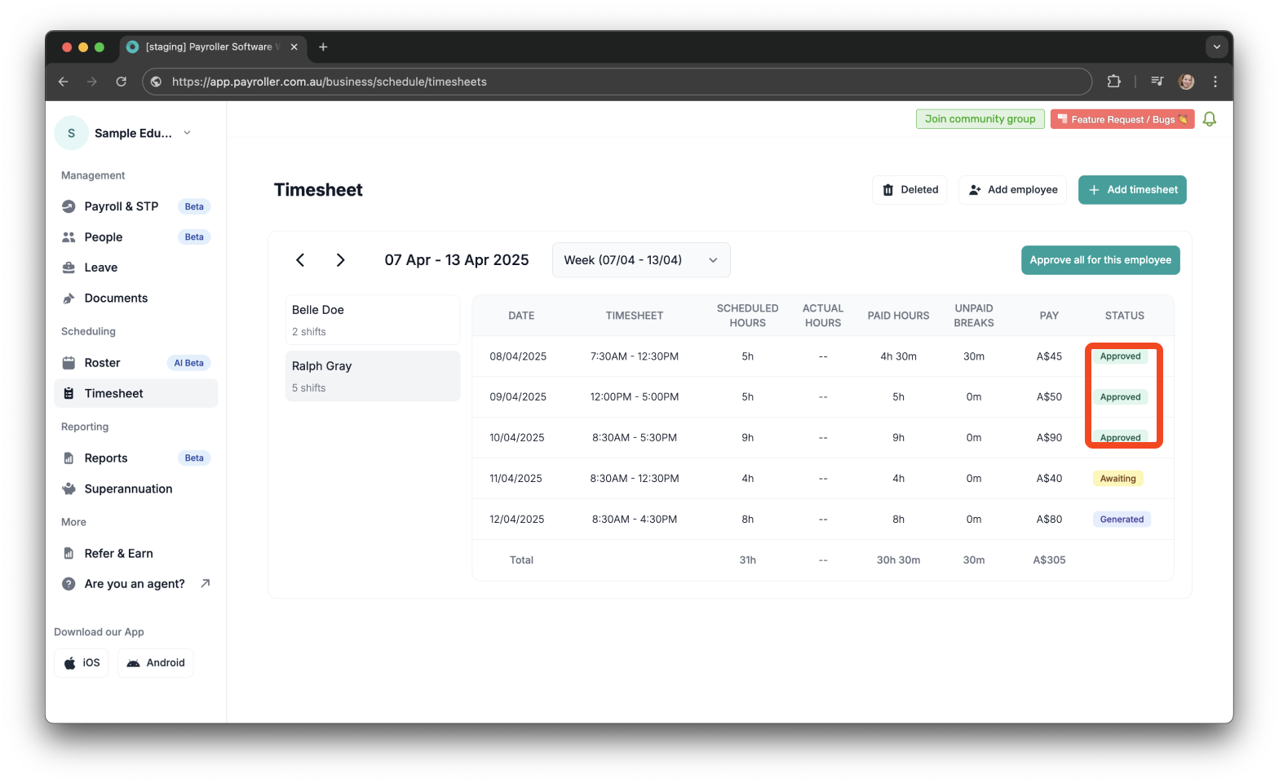This screenshot has height=783, width=1279.
Task: Click the Payroll & STP sidebar icon
Action: 69,206
